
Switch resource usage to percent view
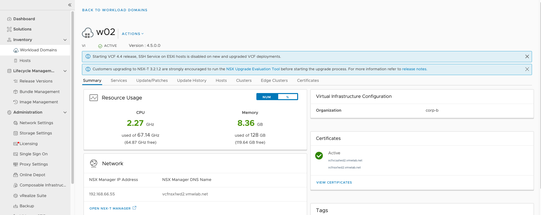[288, 97]
